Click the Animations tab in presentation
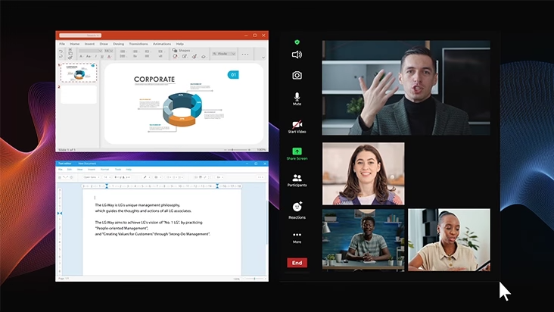This screenshot has height=312, width=554. click(x=162, y=44)
